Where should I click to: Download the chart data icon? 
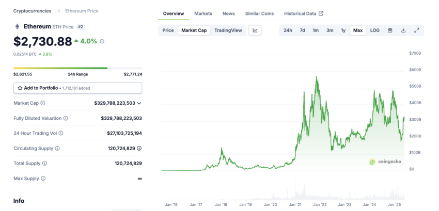pyautogui.click(x=403, y=30)
